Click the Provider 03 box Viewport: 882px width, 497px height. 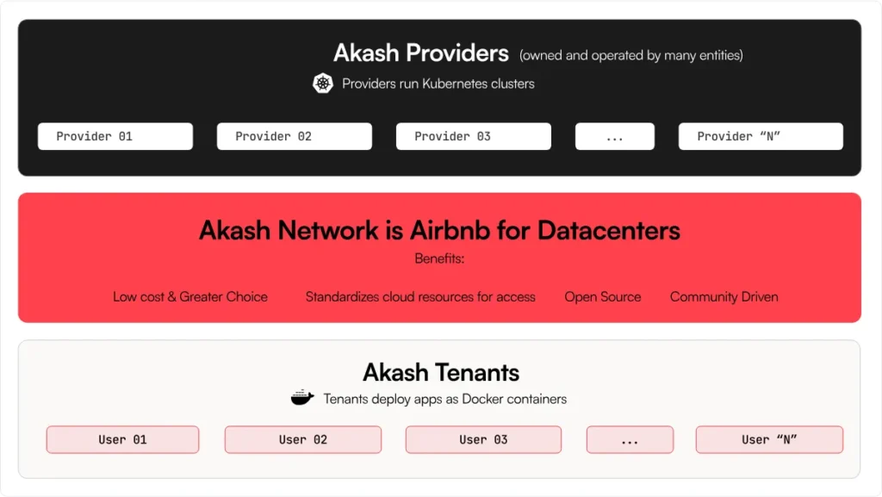[x=474, y=136]
